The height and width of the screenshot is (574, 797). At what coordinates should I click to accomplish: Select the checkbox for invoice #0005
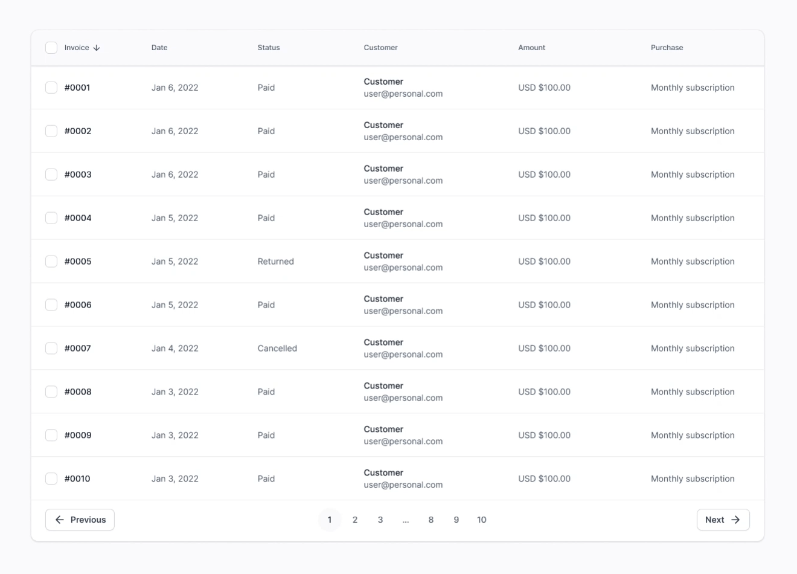point(51,262)
